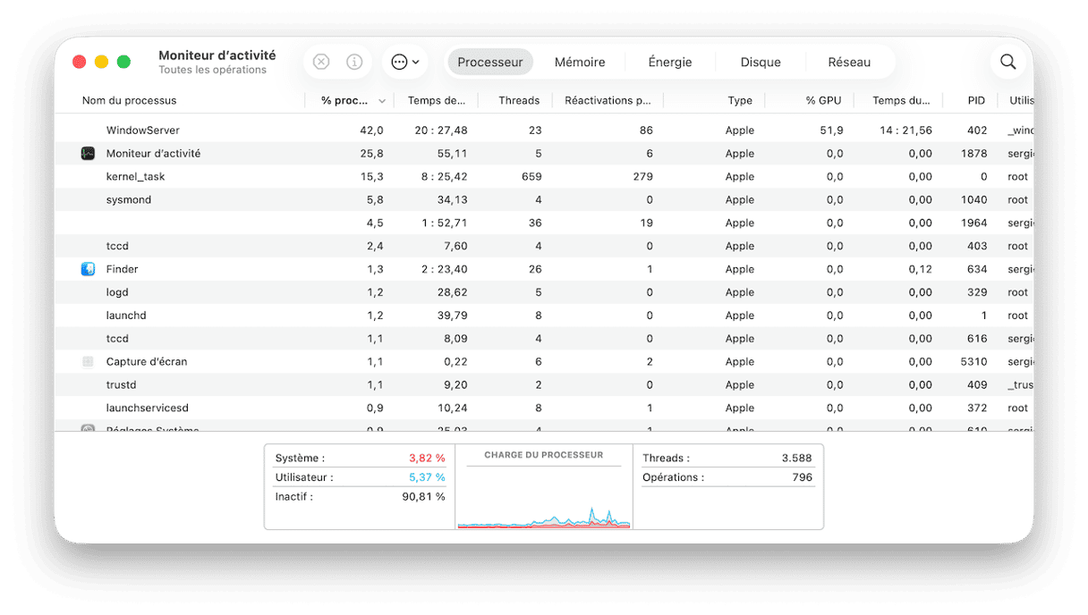This screenshot has width=1088, height=615.
Task: Click the Finder icon in process list
Action: point(88,269)
